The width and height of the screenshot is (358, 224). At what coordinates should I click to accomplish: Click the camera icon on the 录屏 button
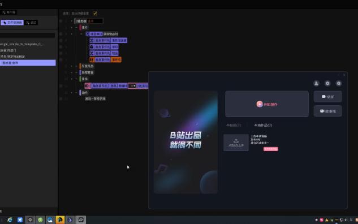click(324, 97)
